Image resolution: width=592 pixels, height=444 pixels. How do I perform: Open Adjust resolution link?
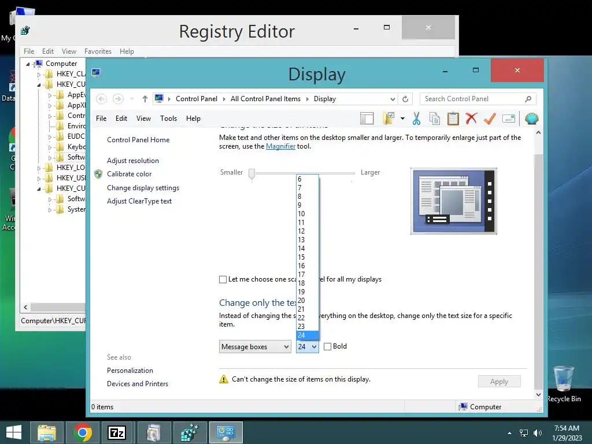click(x=133, y=161)
